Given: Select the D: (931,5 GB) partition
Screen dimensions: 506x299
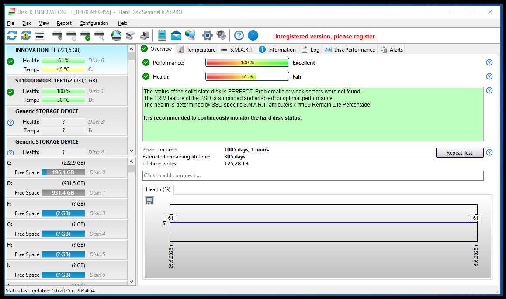Looking at the screenshot, I should point(66,188).
